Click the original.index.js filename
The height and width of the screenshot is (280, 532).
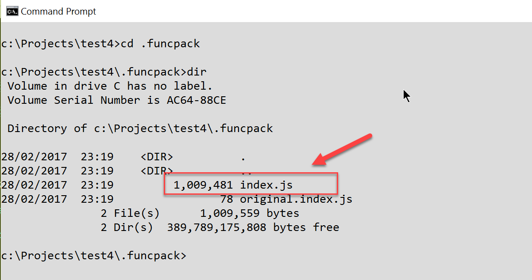(x=296, y=199)
